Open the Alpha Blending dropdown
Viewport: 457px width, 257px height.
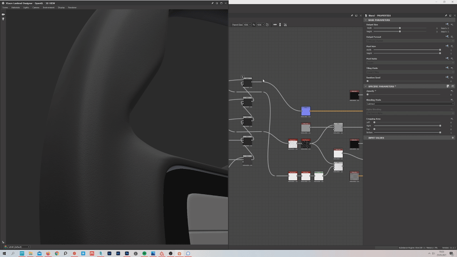click(x=410, y=113)
